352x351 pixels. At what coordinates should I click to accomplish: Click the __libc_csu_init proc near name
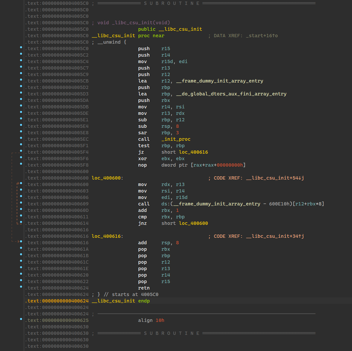(x=113, y=36)
